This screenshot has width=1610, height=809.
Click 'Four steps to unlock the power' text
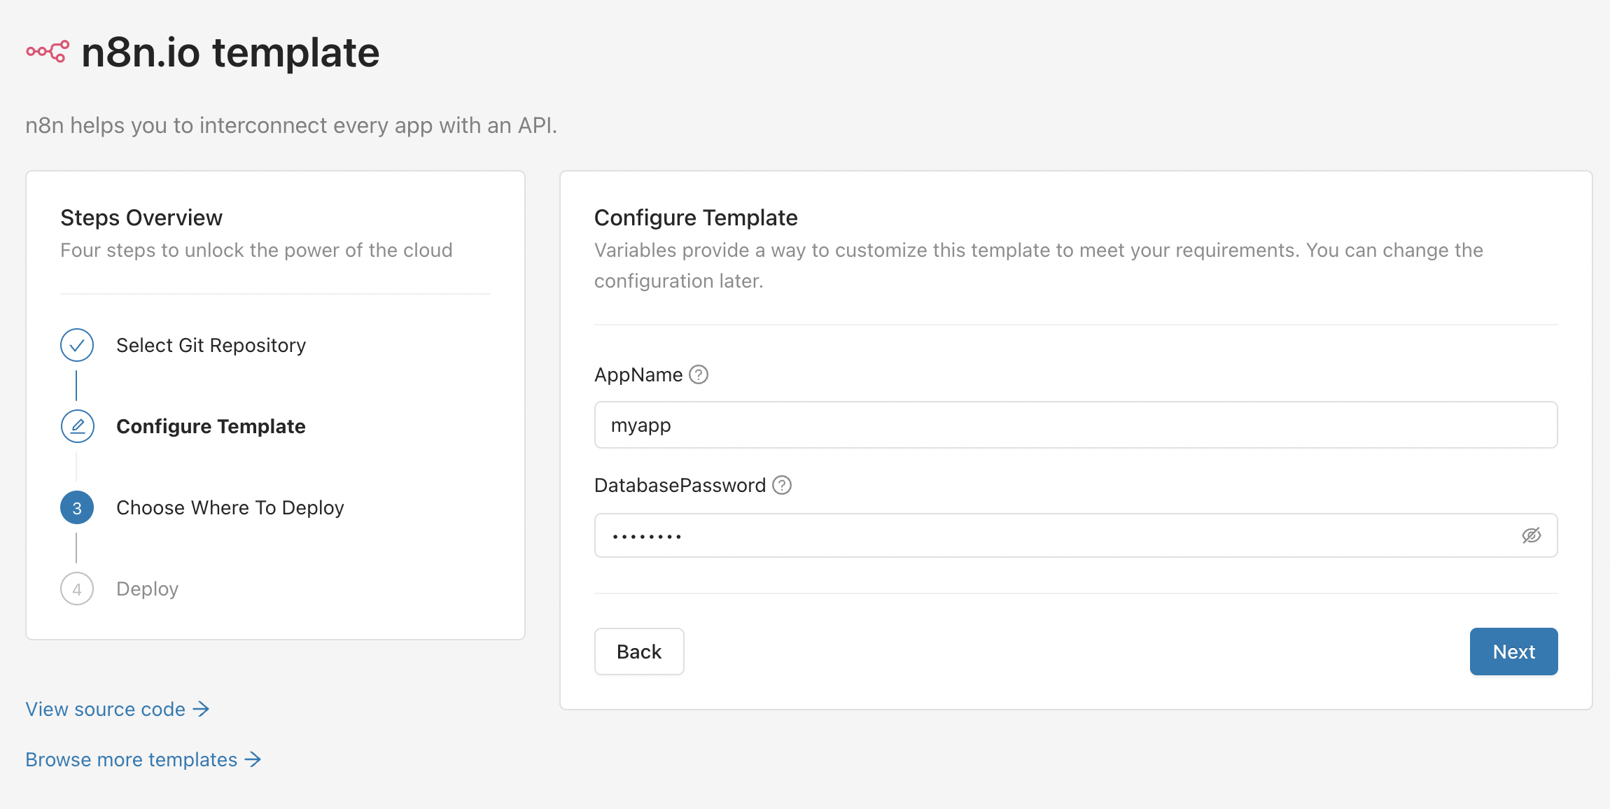pos(256,250)
